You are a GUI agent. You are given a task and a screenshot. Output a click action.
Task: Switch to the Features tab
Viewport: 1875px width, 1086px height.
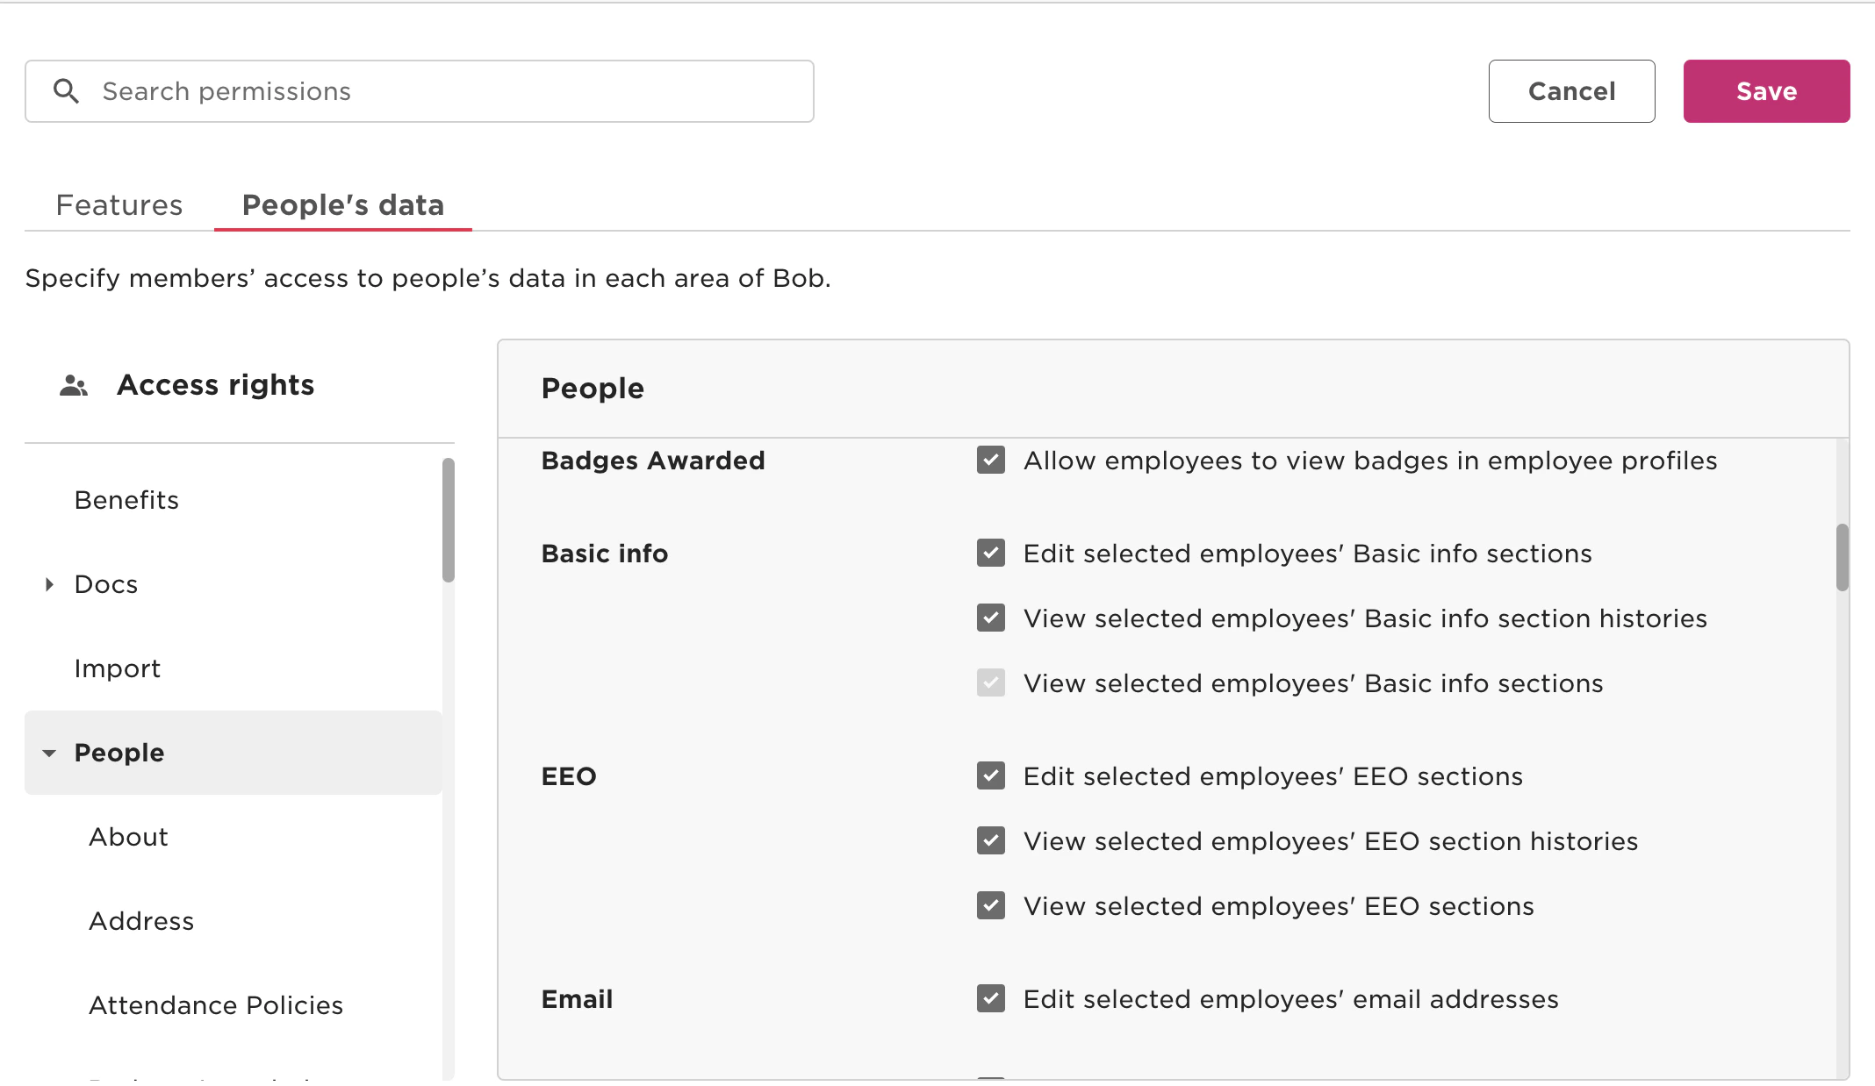pos(119,204)
